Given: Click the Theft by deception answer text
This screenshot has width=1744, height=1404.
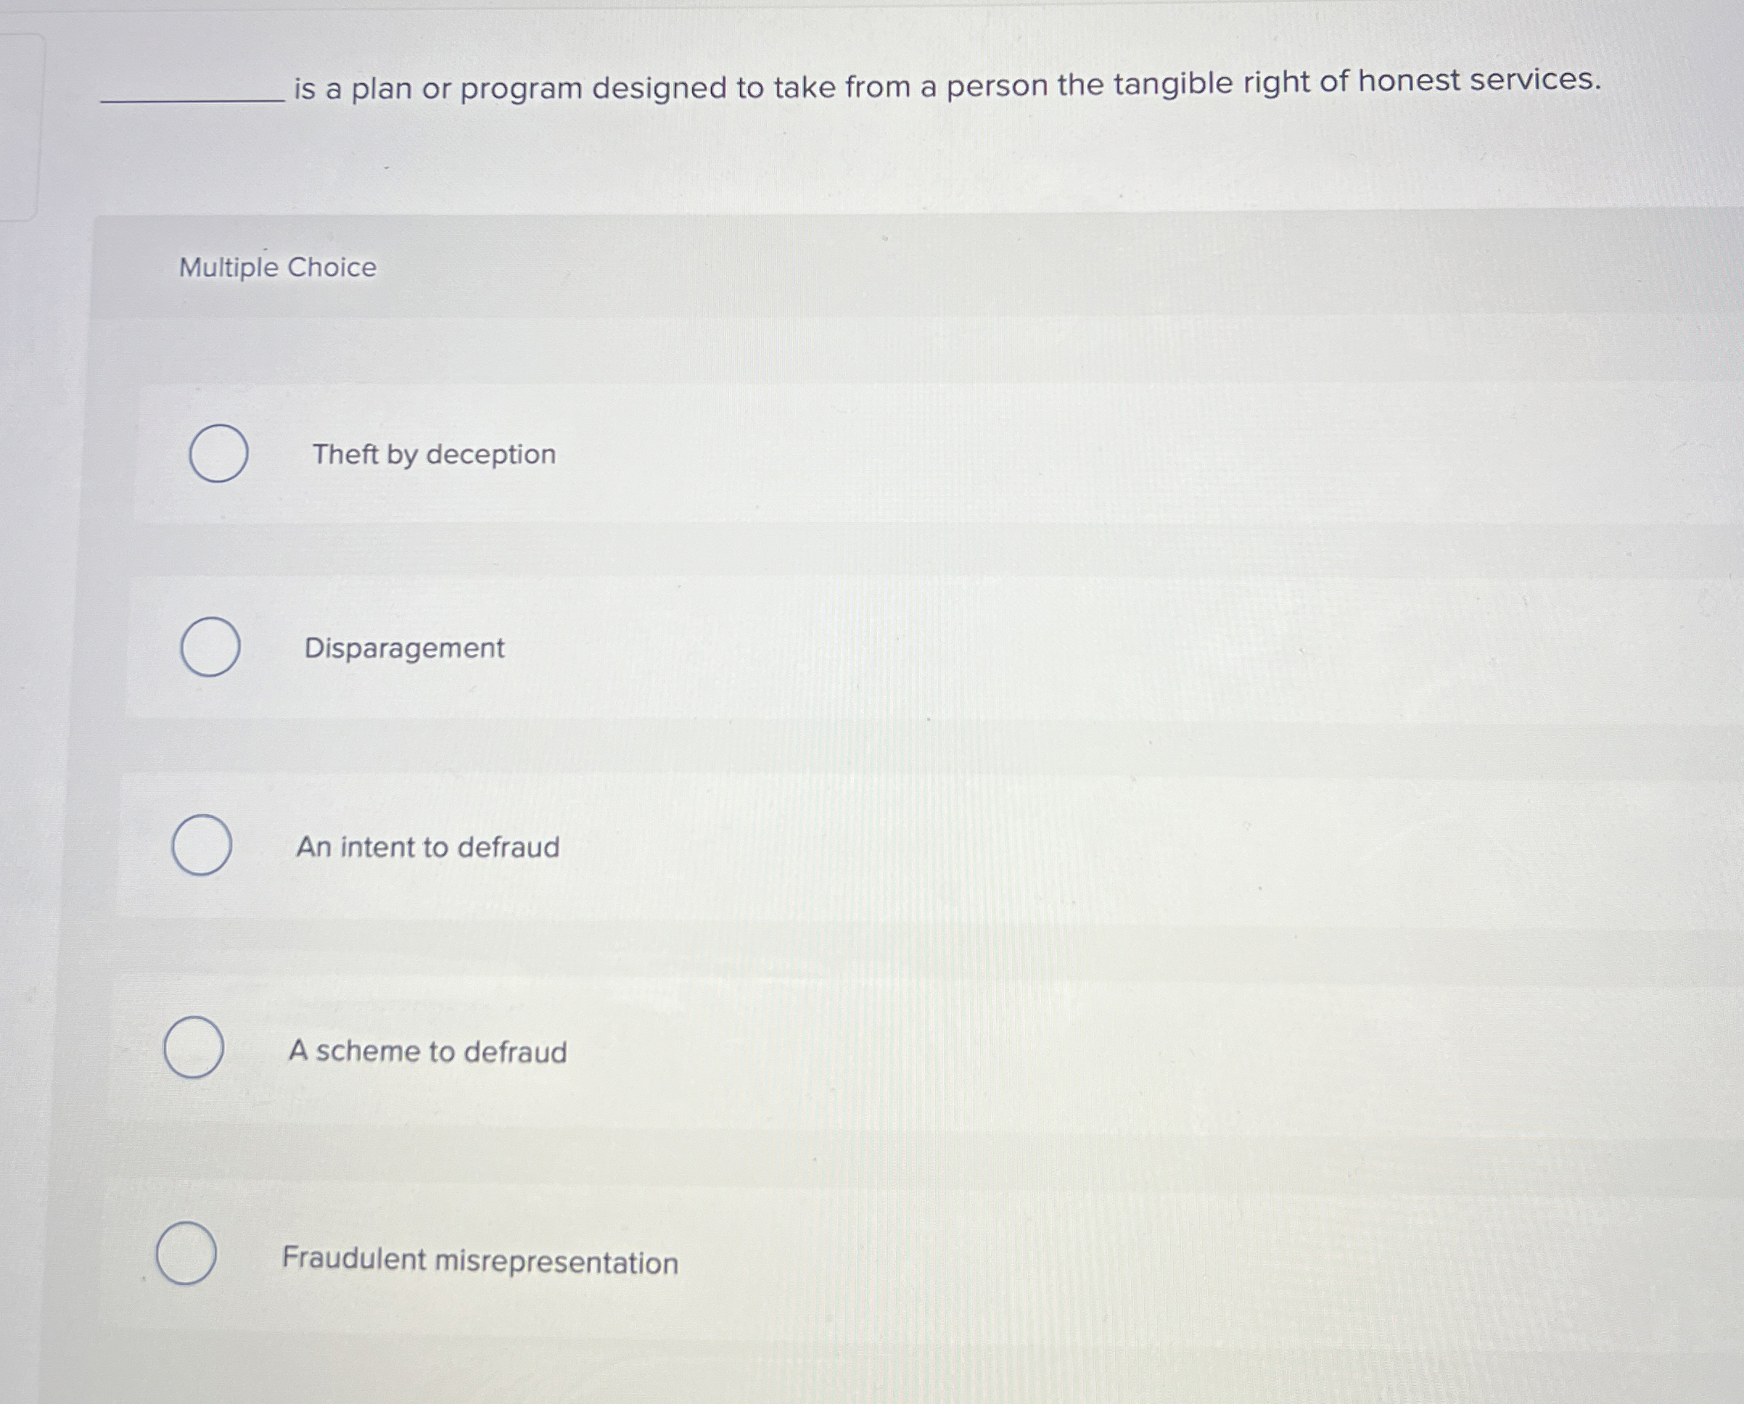Looking at the screenshot, I should (434, 455).
